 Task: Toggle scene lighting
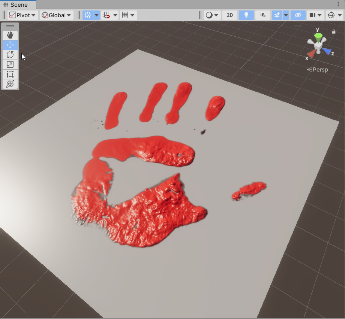point(246,15)
